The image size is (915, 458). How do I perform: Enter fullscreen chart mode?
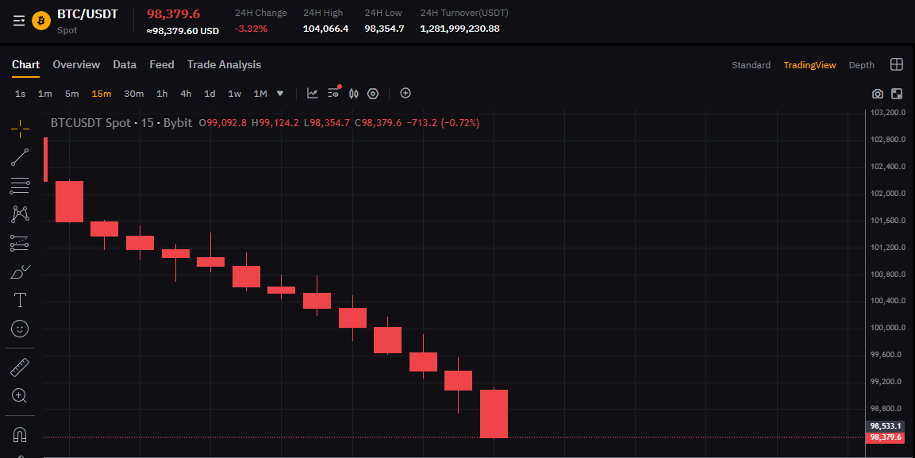pos(898,94)
